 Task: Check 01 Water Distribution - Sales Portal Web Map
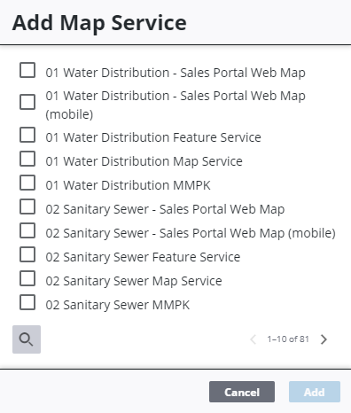click(x=27, y=70)
